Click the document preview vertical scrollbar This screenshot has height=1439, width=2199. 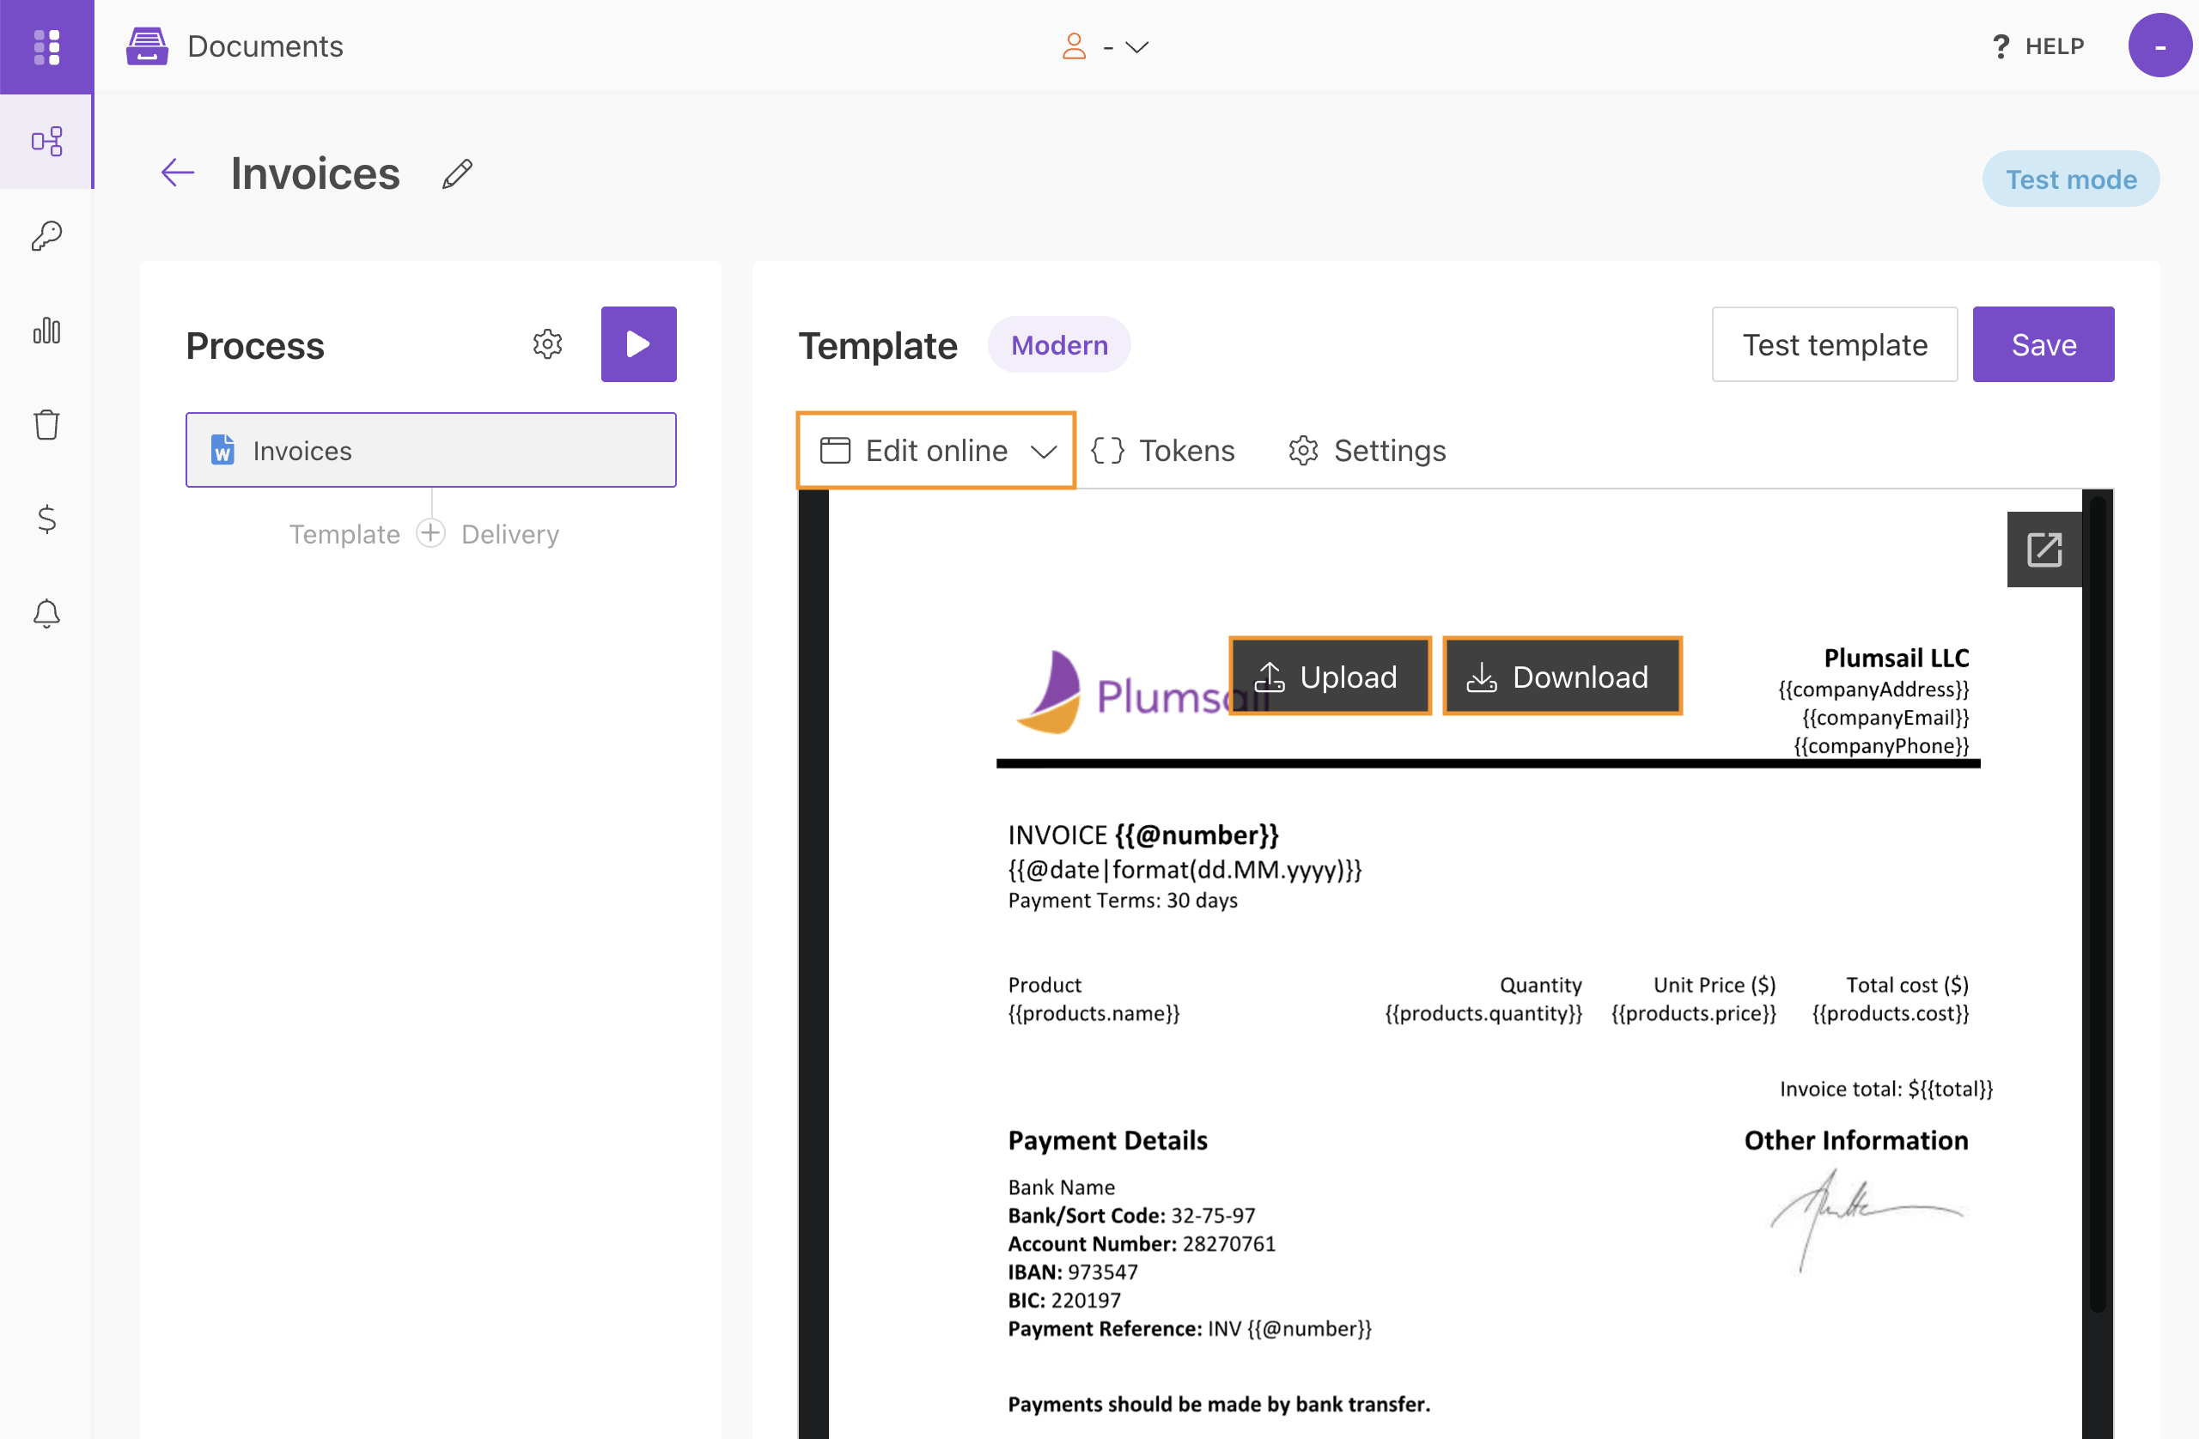[2097, 905]
